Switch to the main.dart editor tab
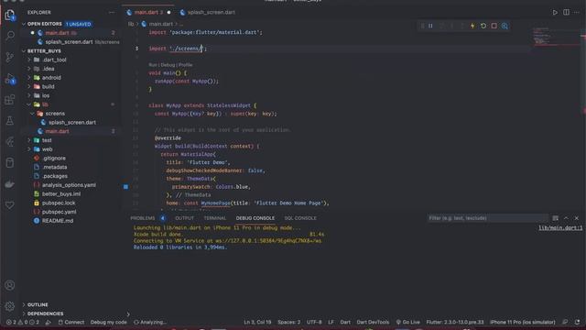This screenshot has width=586, height=330. pyautogui.click(x=148, y=12)
